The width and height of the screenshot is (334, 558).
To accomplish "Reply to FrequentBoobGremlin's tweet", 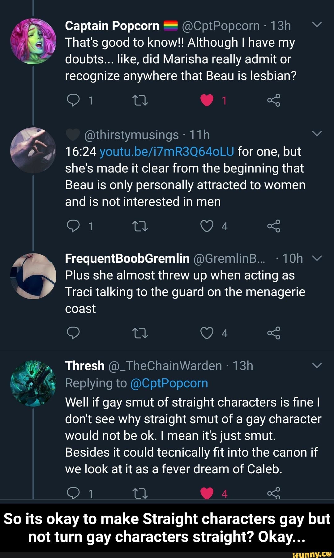I will 73,333.
